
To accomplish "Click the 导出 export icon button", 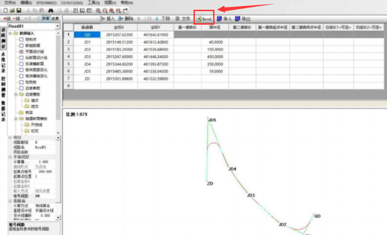I will point(242,19).
